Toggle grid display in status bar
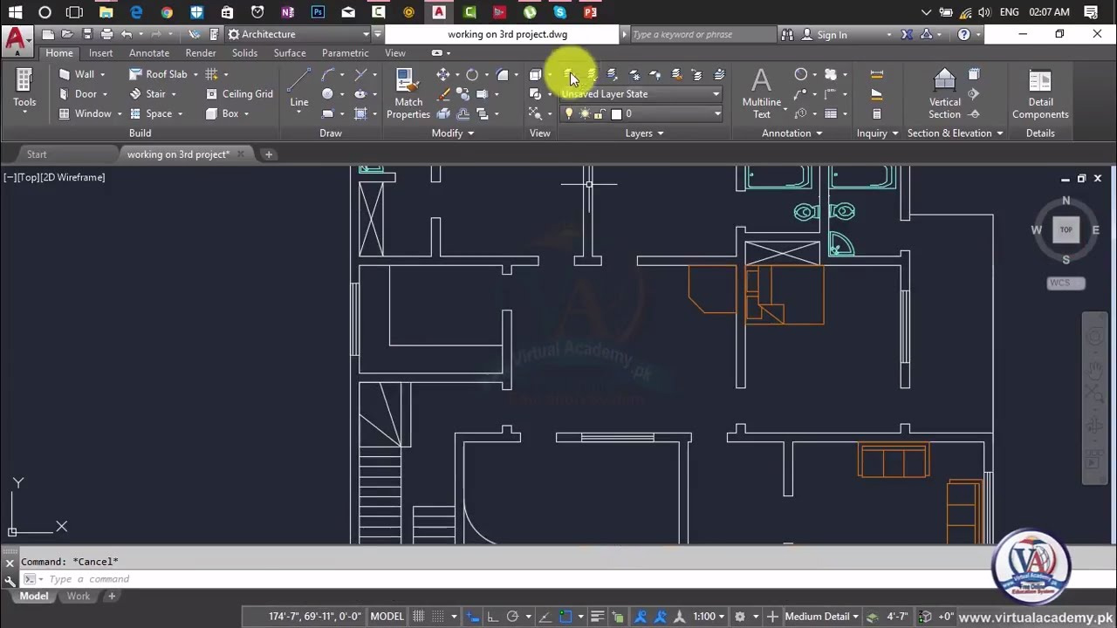The width and height of the screenshot is (1117, 628). pos(419,617)
